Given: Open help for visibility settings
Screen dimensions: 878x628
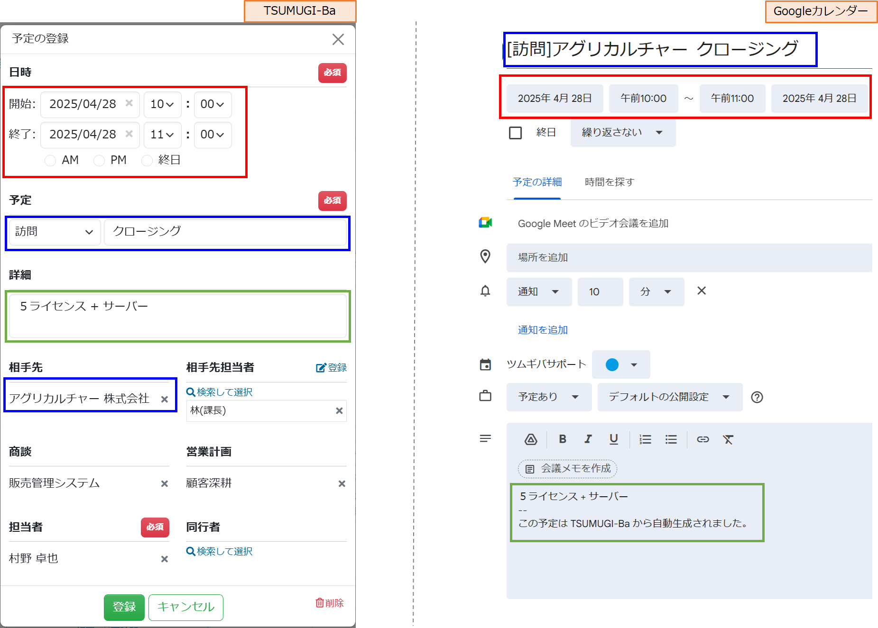Looking at the screenshot, I should [757, 397].
